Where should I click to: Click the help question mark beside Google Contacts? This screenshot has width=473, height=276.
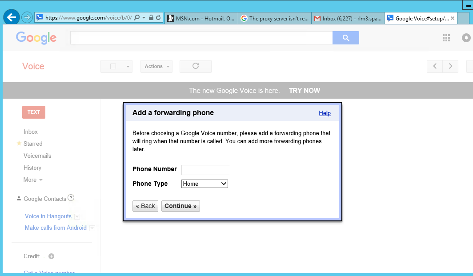71,198
